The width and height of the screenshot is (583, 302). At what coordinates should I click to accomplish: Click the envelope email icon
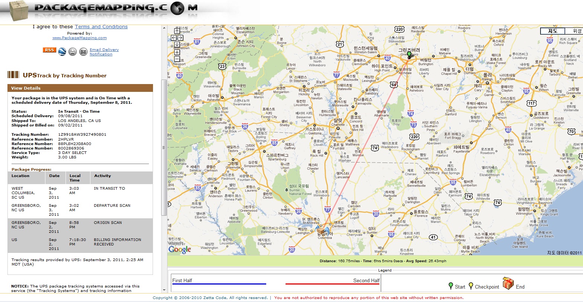tap(83, 52)
